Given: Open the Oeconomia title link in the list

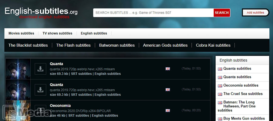Looking at the screenshot, I should coord(60,106).
